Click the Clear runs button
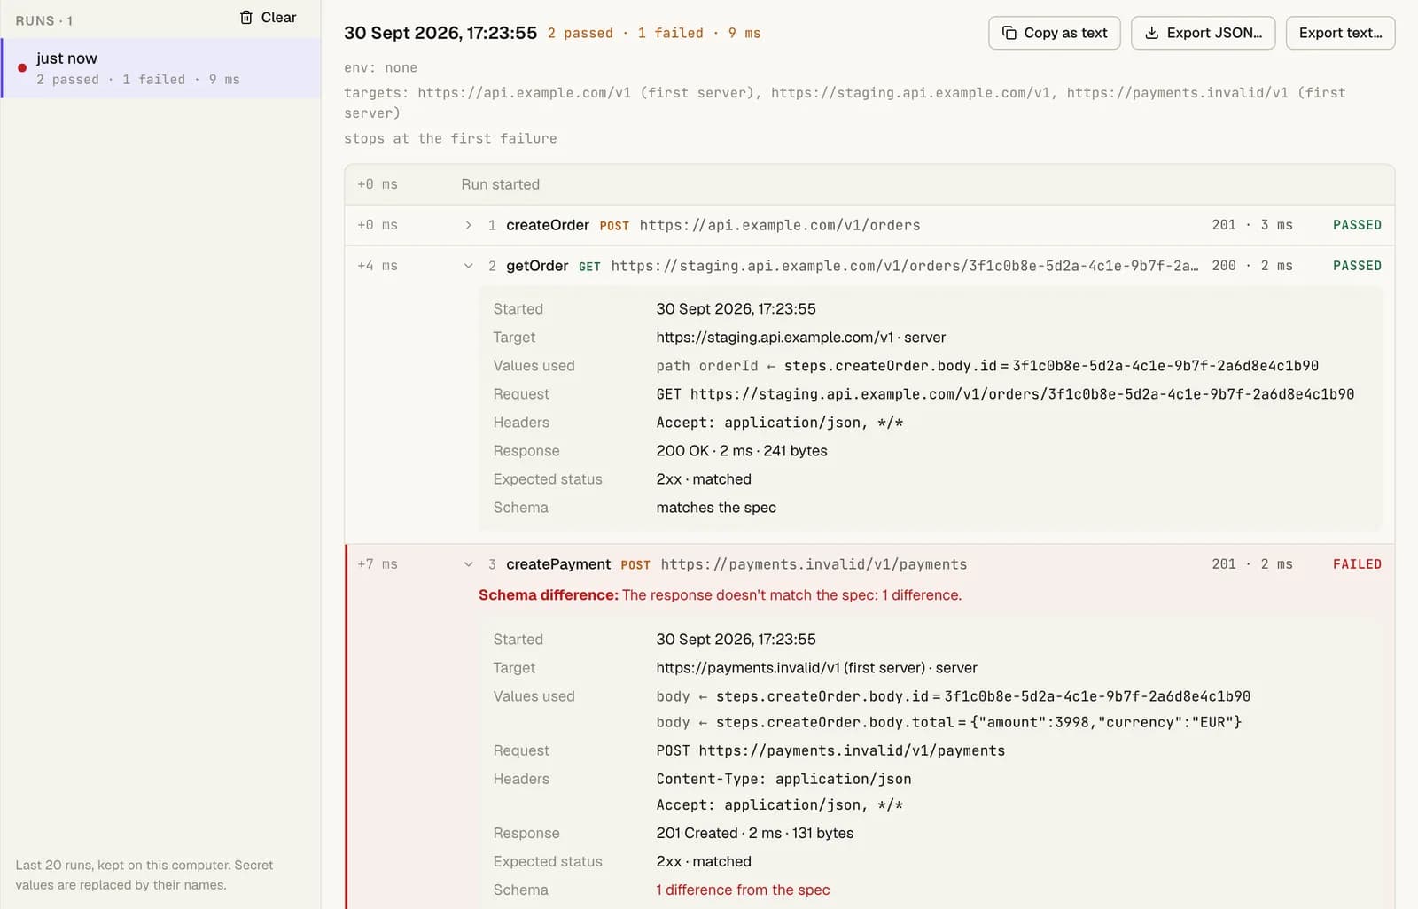The image size is (1418, 909). click(x=268, y=18)
